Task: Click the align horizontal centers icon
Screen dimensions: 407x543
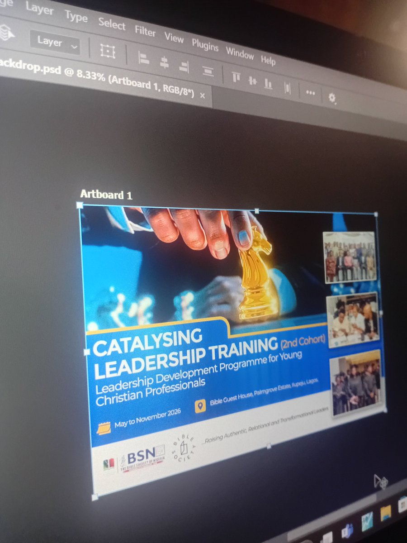Action: pos(164,63)
